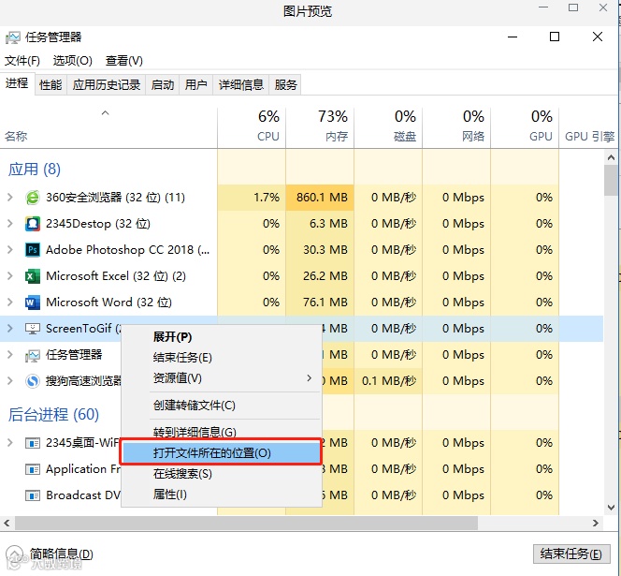Choose 打开文件所在的位置(O) menu entry

pyautogui.click(x=222, y=453)
